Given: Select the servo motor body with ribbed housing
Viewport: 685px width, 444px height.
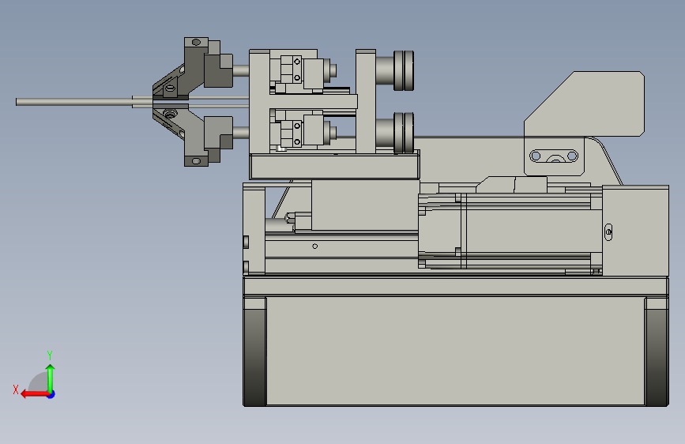Looking at the screenshot, I should pyautogui.click(x=510, y=231).
